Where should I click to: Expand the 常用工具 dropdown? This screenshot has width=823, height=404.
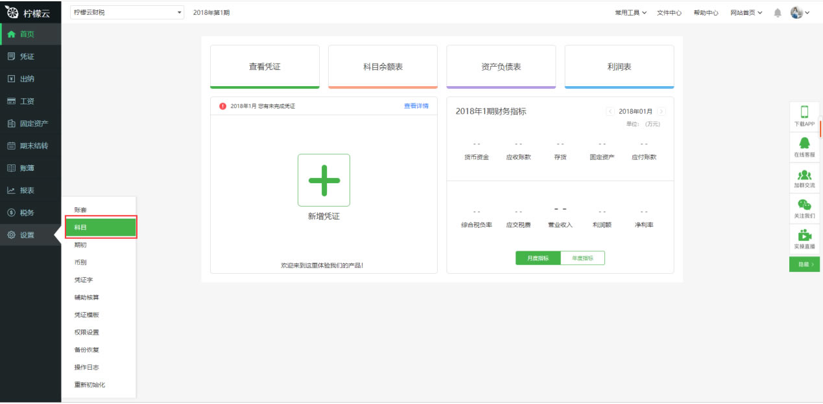click(630, 12)
